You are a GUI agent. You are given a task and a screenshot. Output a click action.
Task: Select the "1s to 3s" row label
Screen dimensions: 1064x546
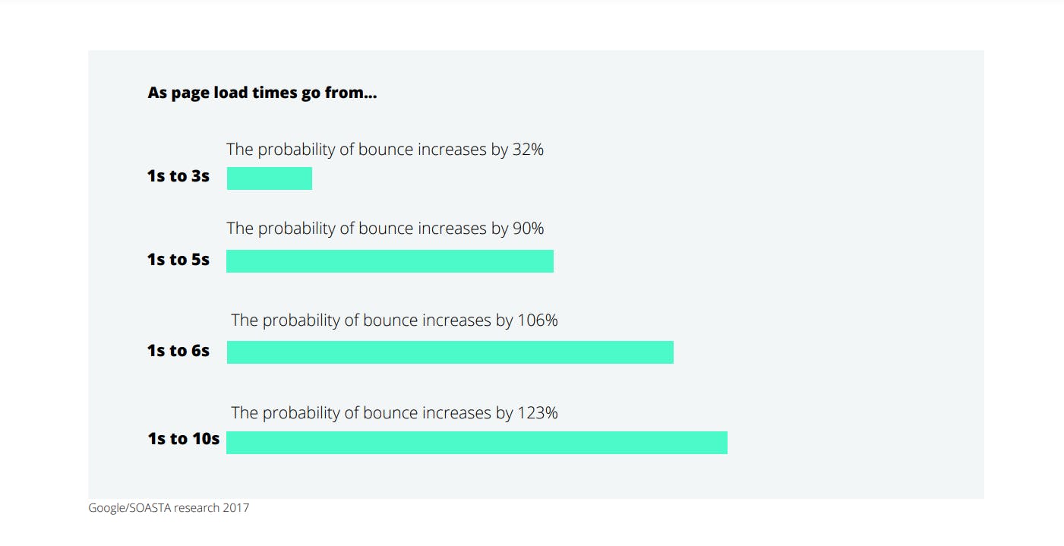pos(178,176)
